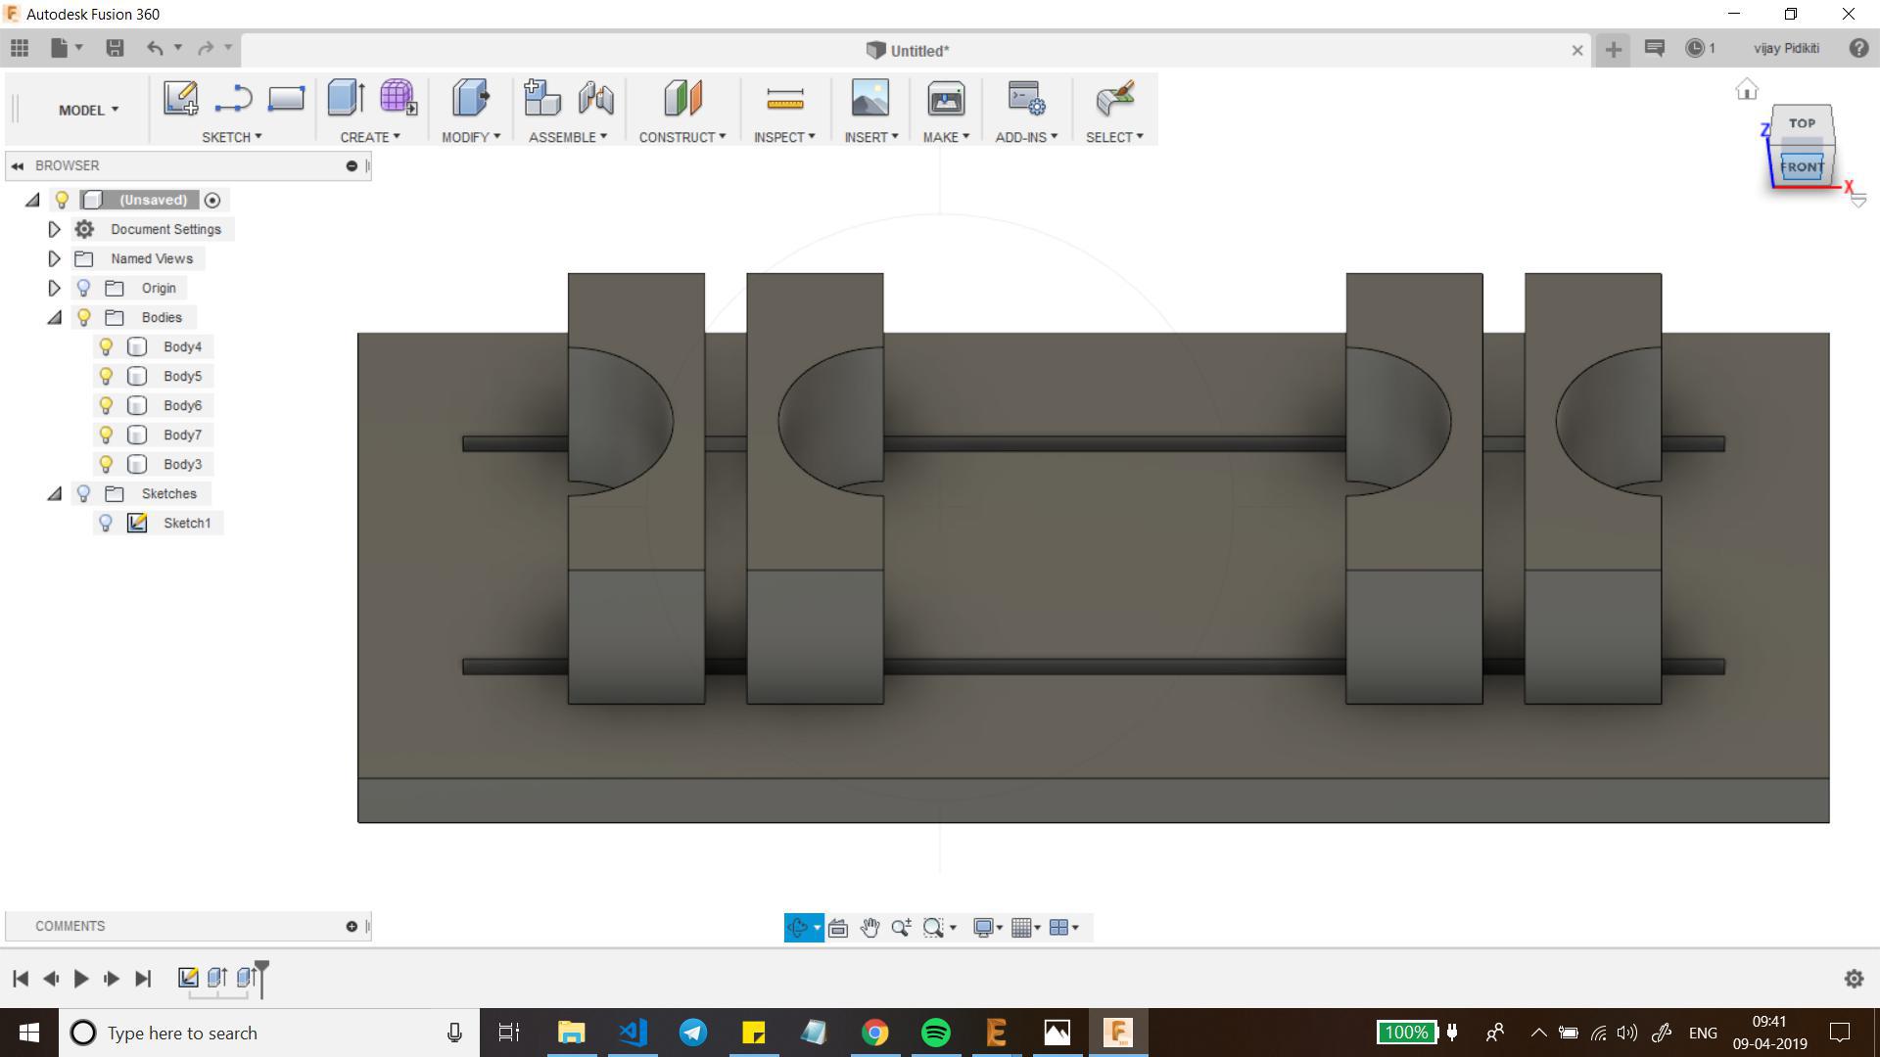
Task: Select the Create Sketch tool icon
Action: (x=180, y=99)
